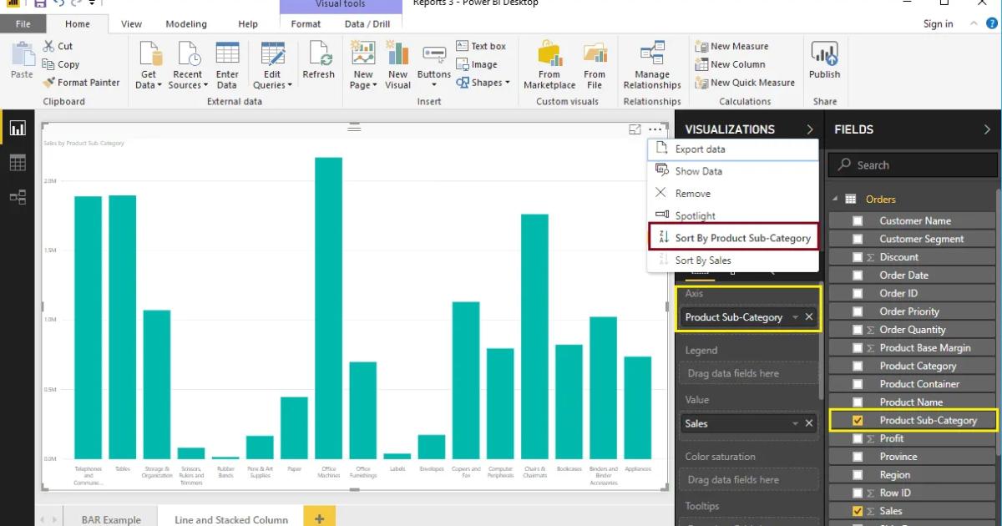The width and height of the screenshot is (1002, 526).
Task: Click the Sign in link
Action: pos(938,23)
